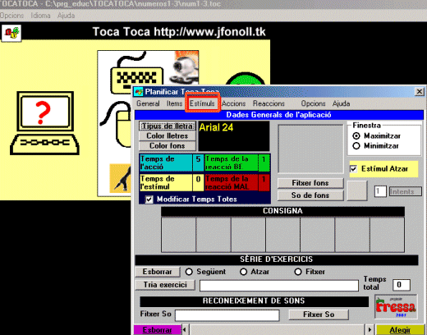Click the Tria exercici text field
Viewport: 427px width, 335px height.
(x=279, y=286)
